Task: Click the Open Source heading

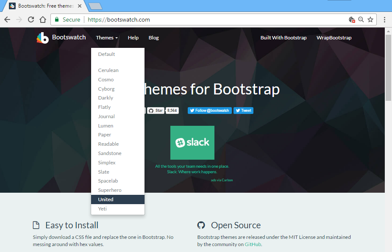Action: [236, 225]
